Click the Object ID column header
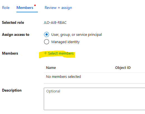 click(123, 68)
